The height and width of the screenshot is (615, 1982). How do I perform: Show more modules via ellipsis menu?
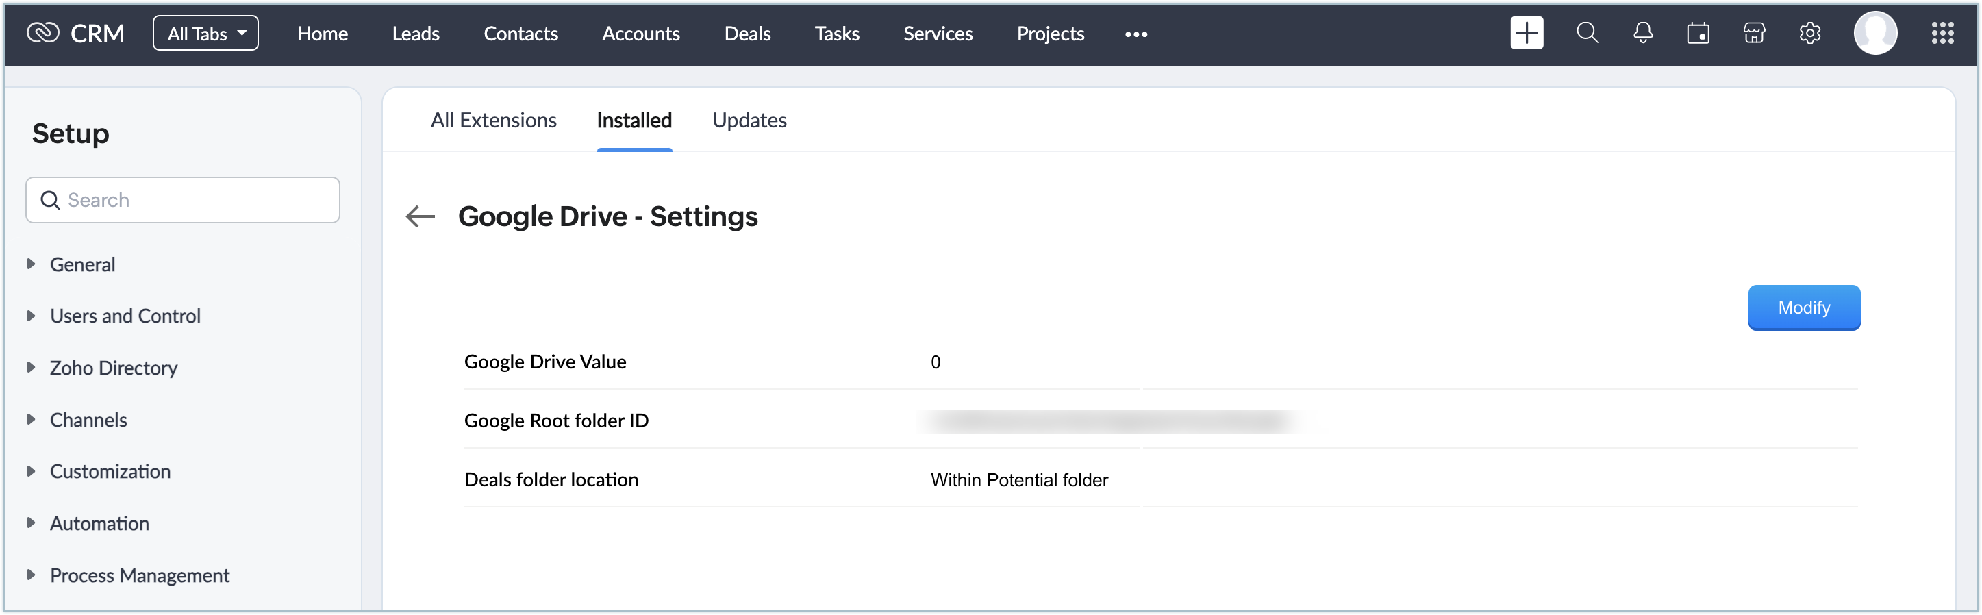1136,34
